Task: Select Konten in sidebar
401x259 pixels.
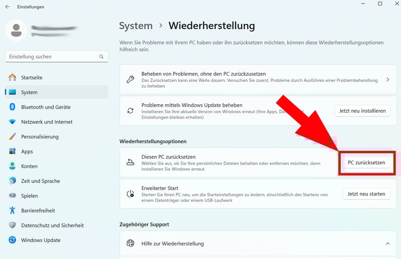Action: pos(29,166)
